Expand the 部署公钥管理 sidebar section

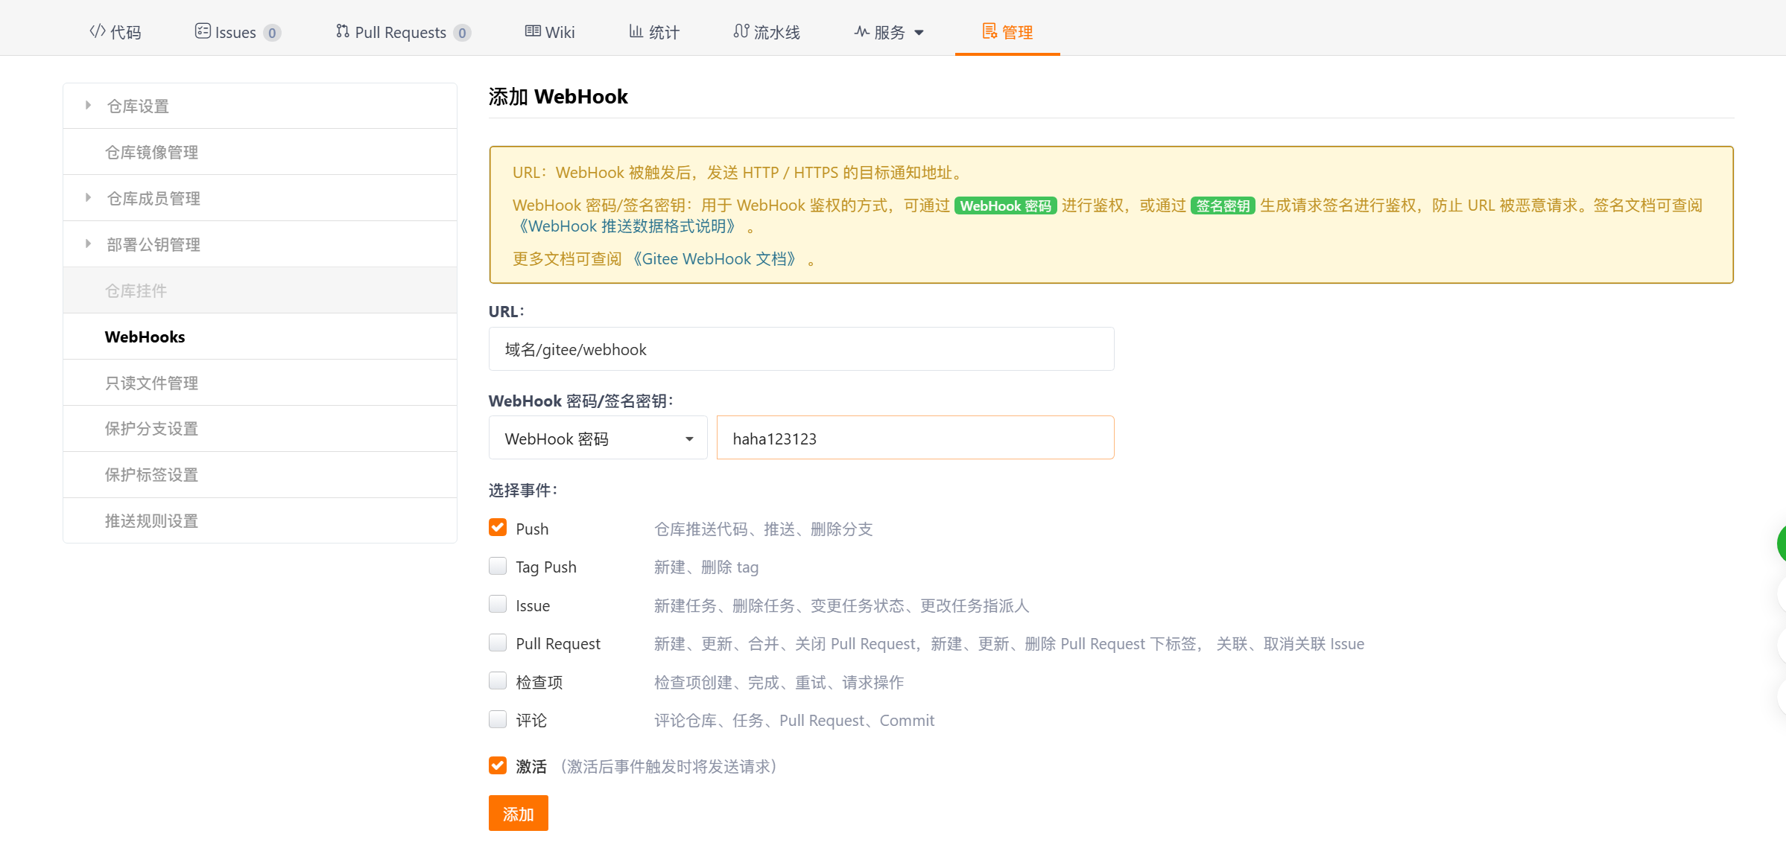(x=153, y=243)
